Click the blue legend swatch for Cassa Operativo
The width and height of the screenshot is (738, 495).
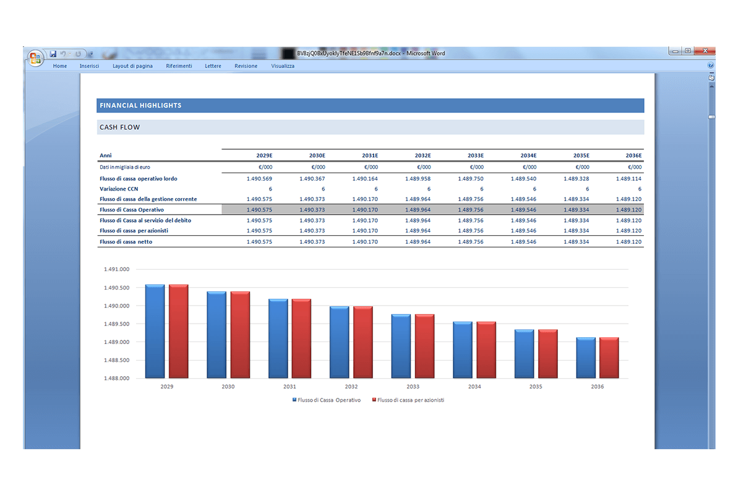tap(294, 400)
